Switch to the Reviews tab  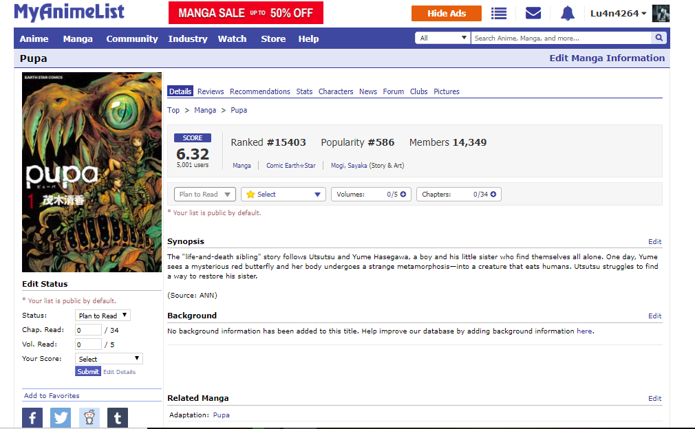[x=211, y=91]
